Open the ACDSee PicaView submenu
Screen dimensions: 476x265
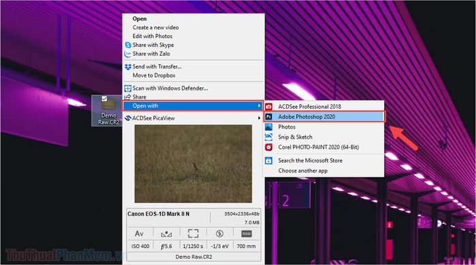tap(192, 118)
